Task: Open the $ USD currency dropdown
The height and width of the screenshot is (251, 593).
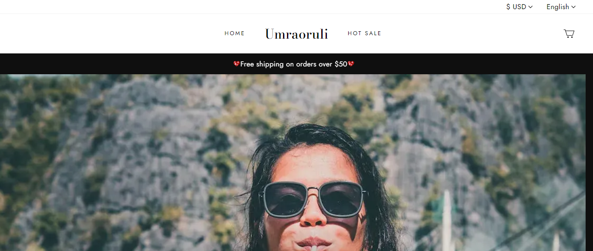Action: [519, 7]
